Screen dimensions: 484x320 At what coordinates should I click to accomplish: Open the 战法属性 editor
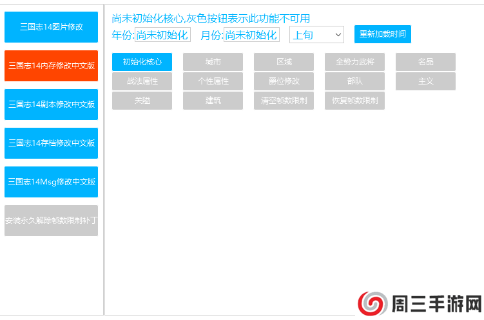click(x=142, y=81)
